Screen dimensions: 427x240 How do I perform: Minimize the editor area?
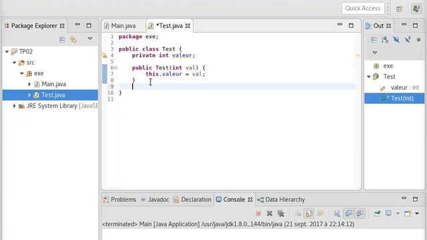click(x=340, y=25)
